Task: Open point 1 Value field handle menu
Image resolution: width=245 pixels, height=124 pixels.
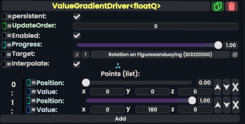Action: click(31, 110)
